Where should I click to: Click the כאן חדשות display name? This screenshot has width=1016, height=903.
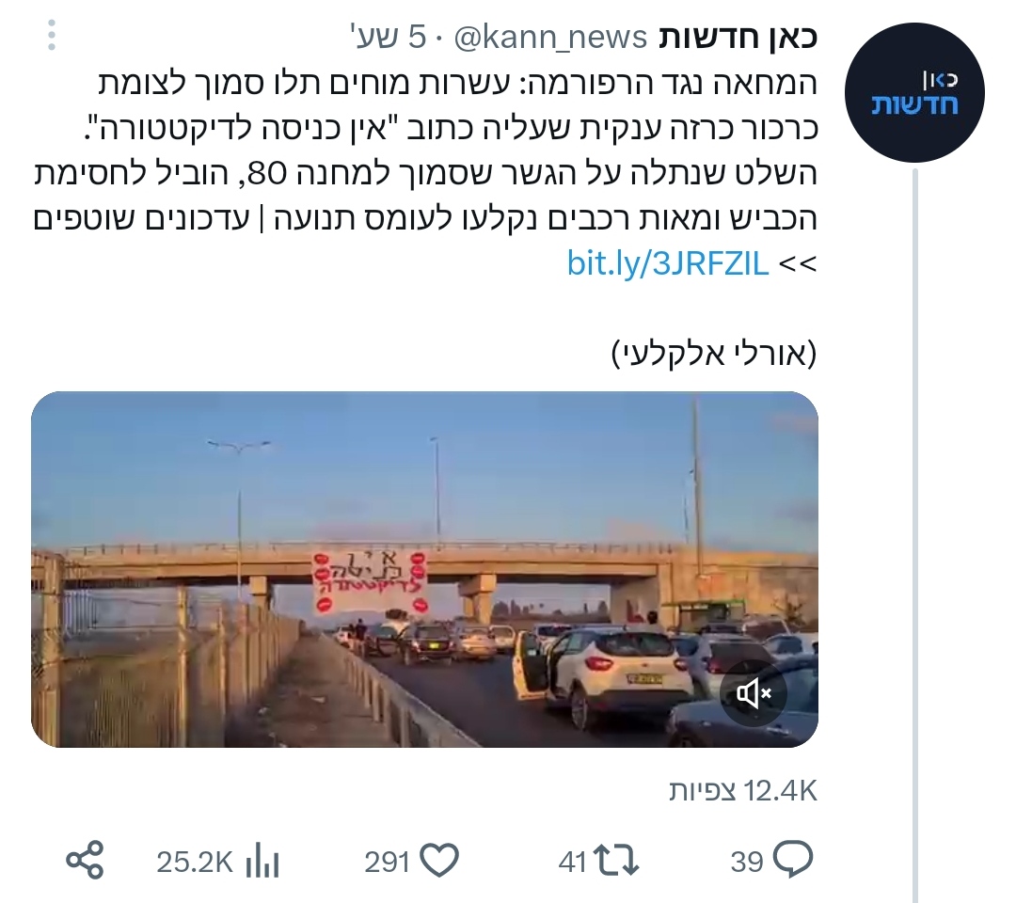(738, 37)
